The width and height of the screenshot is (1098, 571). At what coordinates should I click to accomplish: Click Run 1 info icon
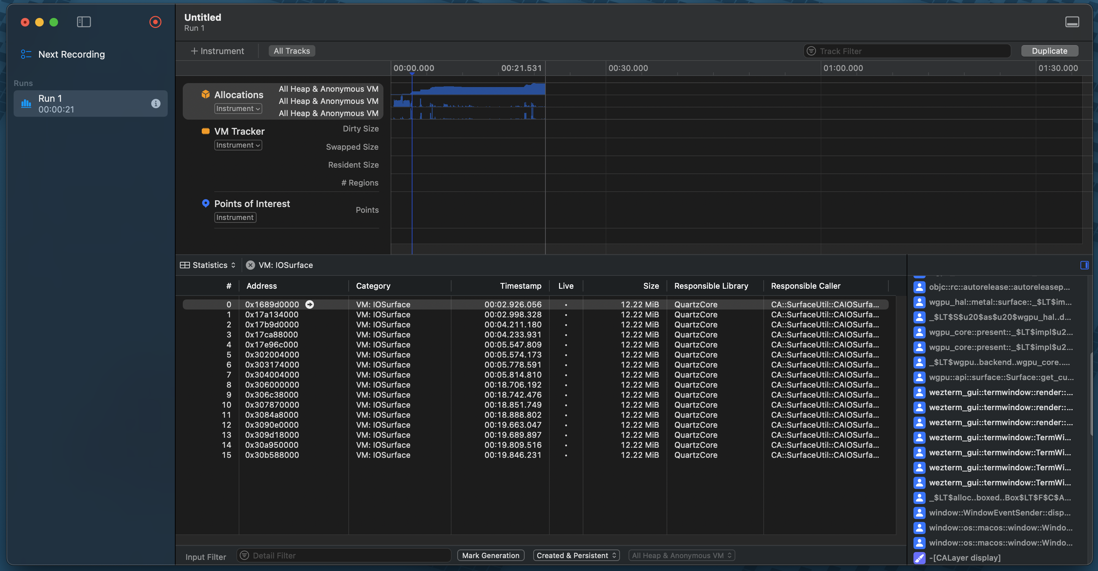click(156, 104)
